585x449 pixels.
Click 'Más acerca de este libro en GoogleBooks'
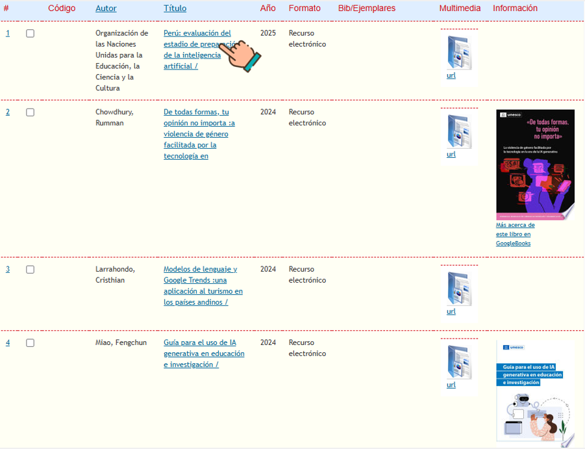click(x=516, y=234)
